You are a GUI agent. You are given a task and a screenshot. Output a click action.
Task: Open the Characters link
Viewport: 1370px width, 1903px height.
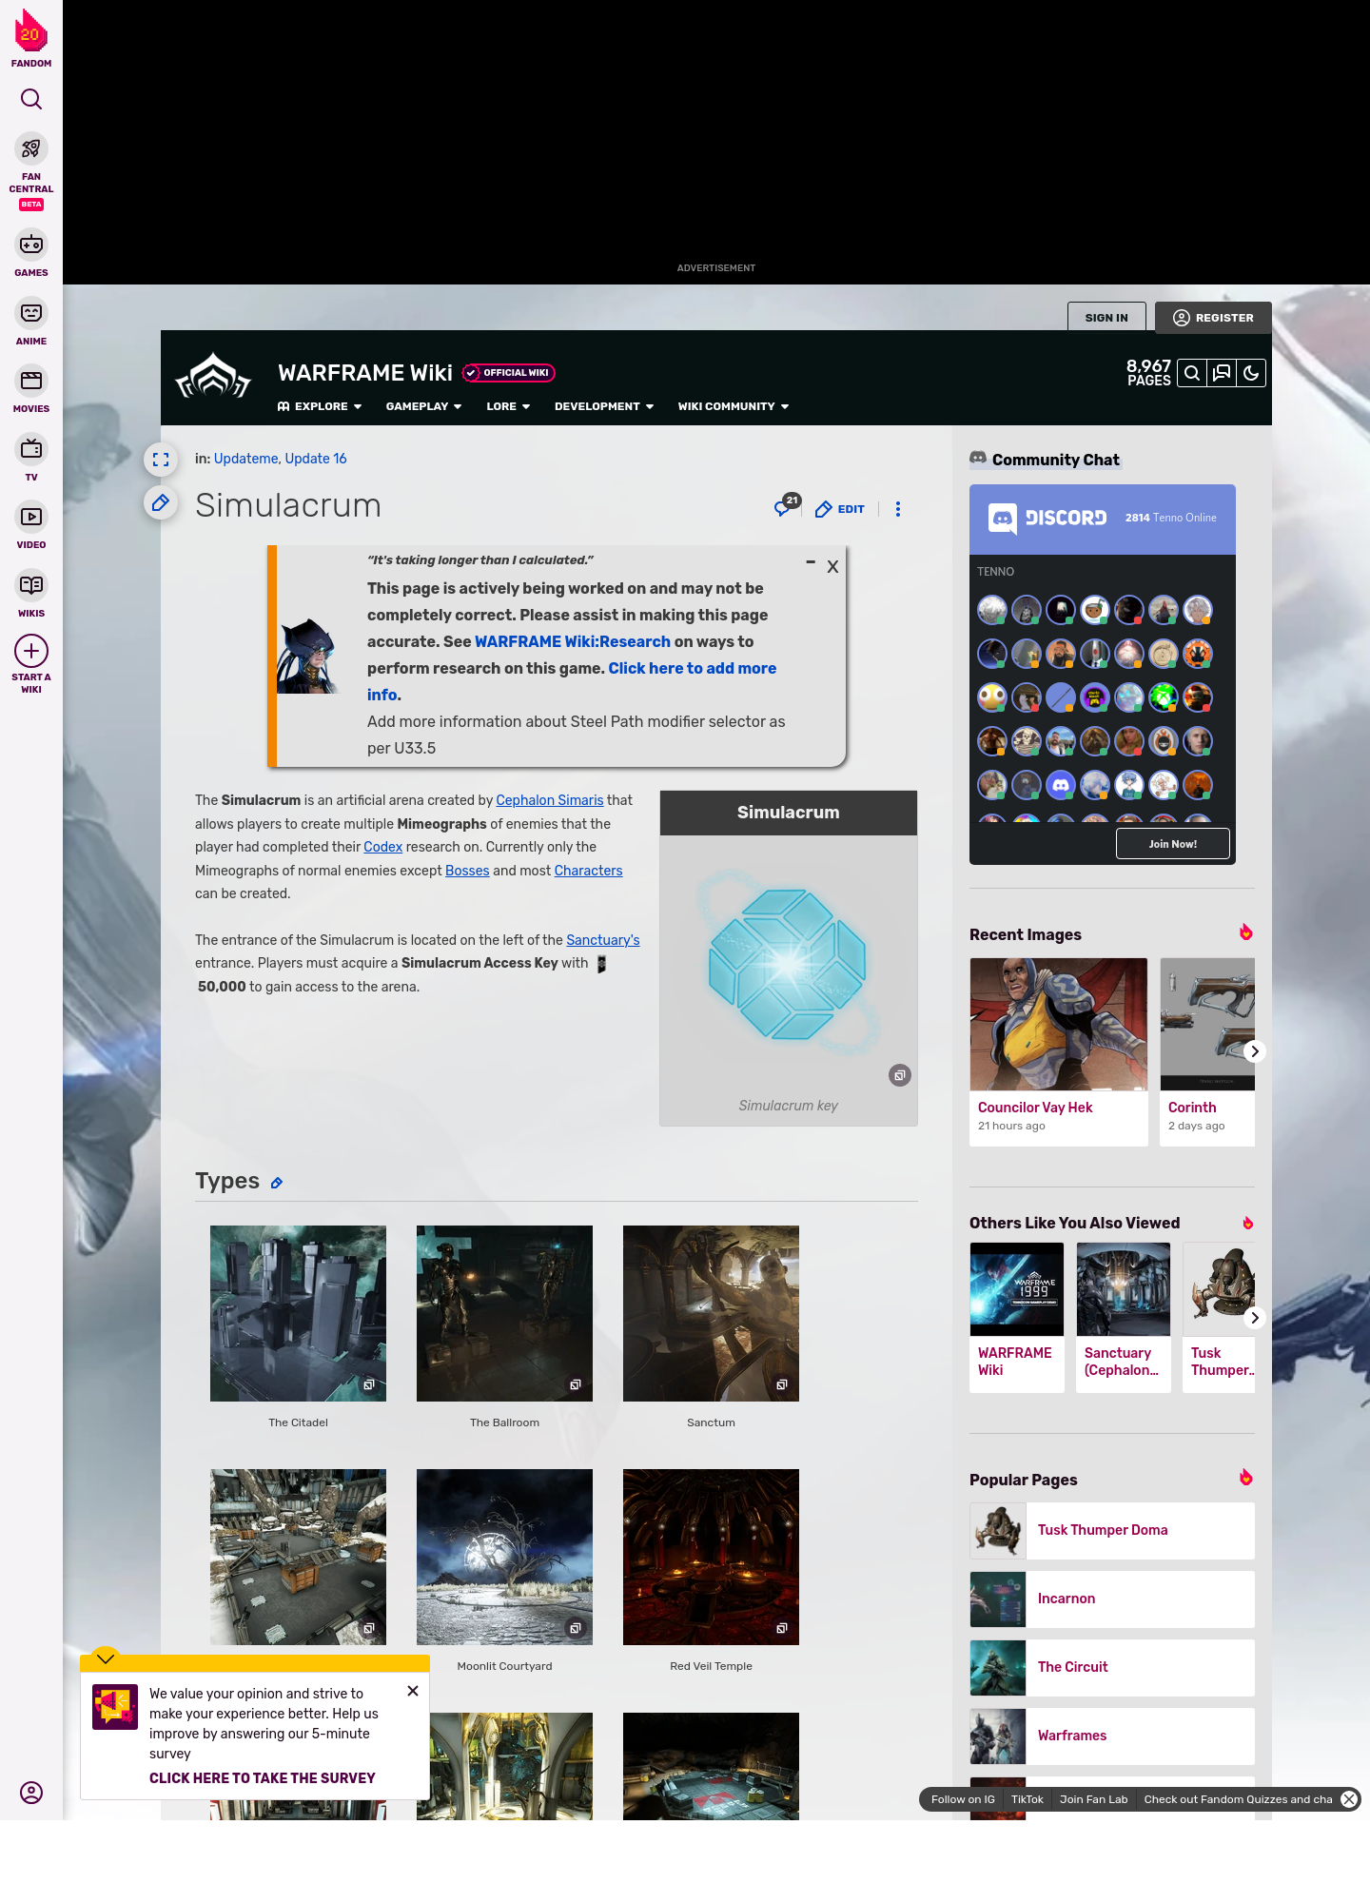coord(588,871)
